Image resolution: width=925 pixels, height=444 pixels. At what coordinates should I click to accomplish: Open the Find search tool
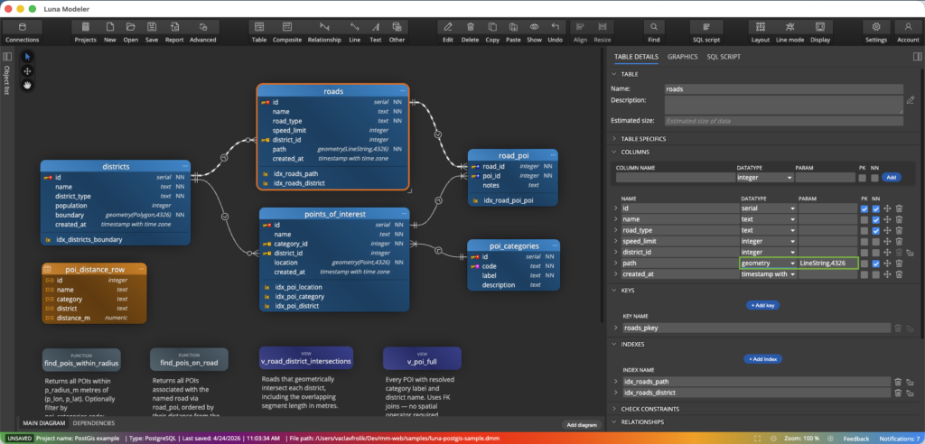click(x=654, y=32)
